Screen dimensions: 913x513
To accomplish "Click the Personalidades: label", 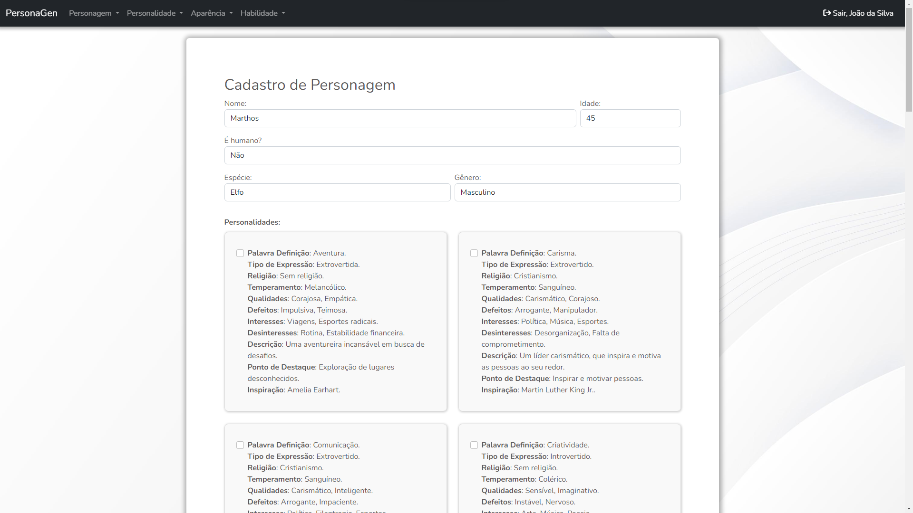I will 252,222.
